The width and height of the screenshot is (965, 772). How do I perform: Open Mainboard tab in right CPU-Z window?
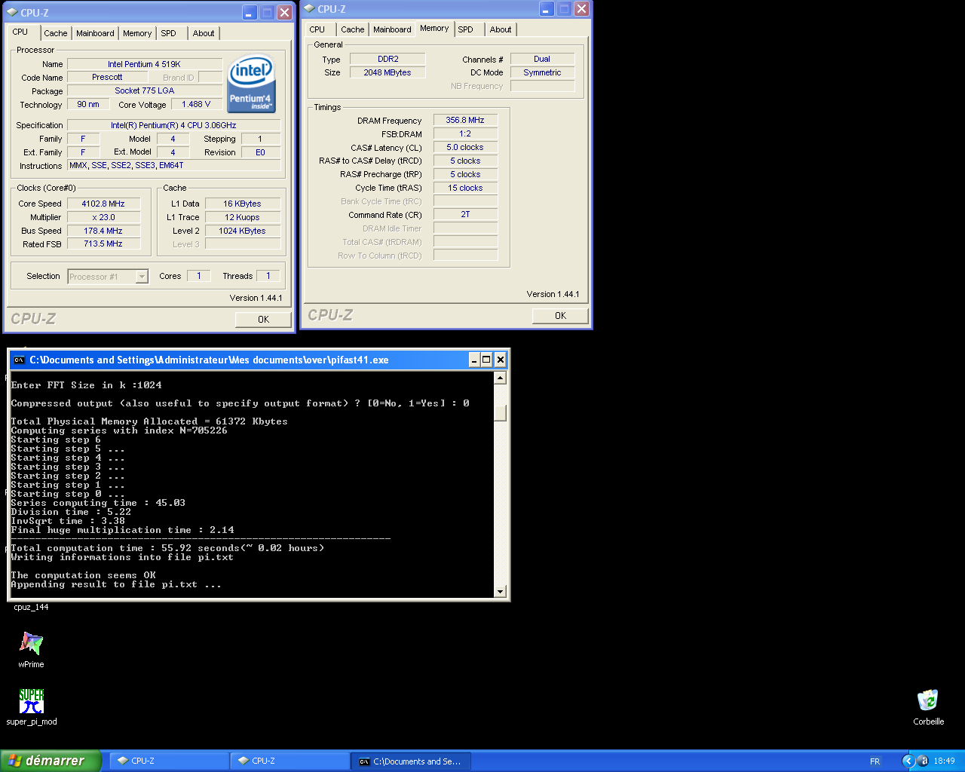[392, 29]
